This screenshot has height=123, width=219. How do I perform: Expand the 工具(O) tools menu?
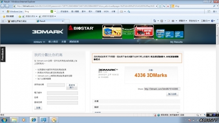(205, 21)
